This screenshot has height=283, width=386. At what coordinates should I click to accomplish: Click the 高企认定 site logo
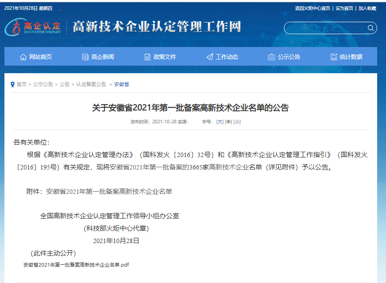(33, 27)
